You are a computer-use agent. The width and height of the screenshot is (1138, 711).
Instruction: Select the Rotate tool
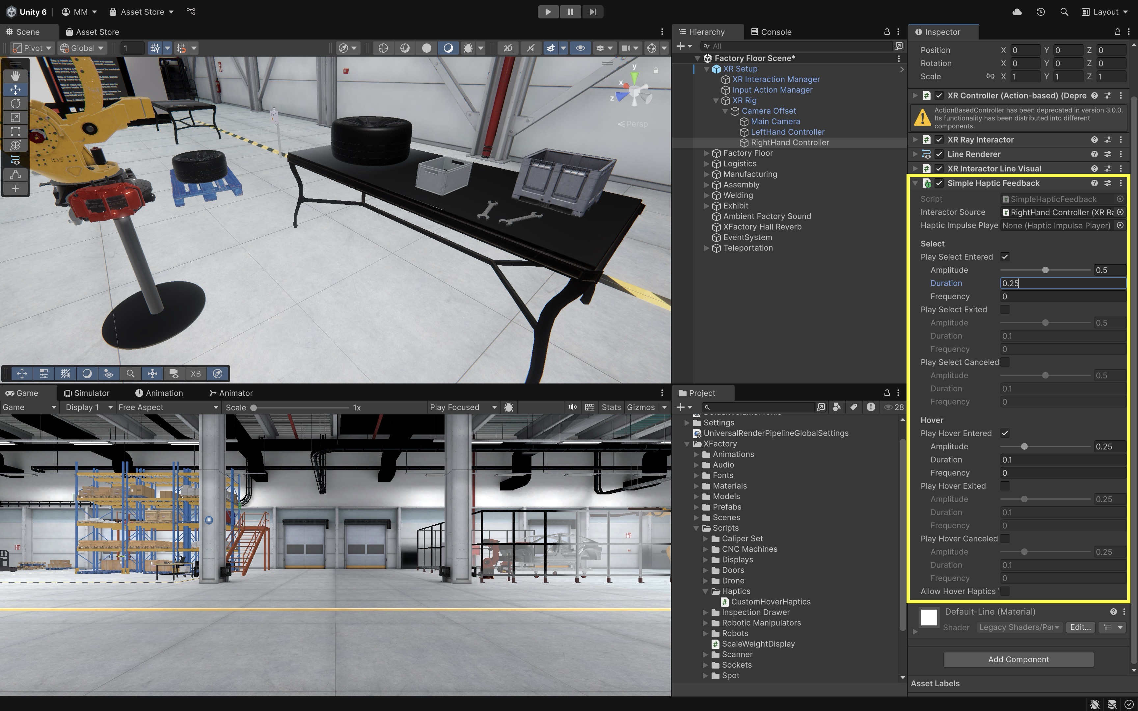[x=15, y=104]
